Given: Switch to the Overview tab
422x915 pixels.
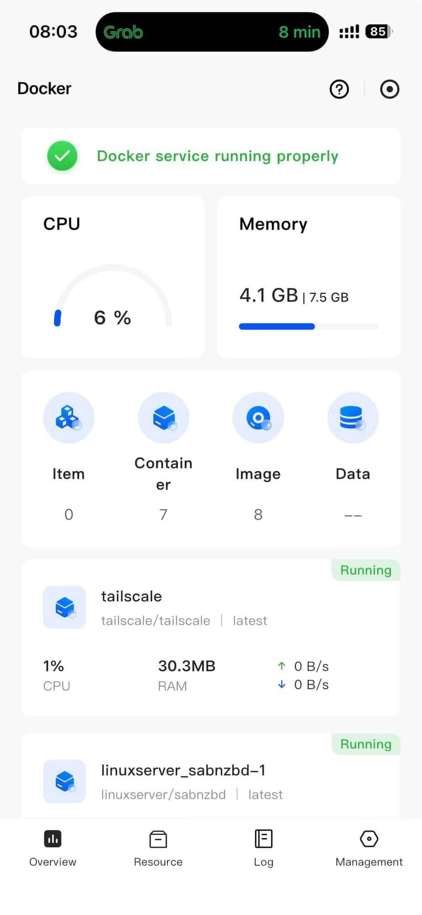Looking at the screenshot, I should click(53, 848).
